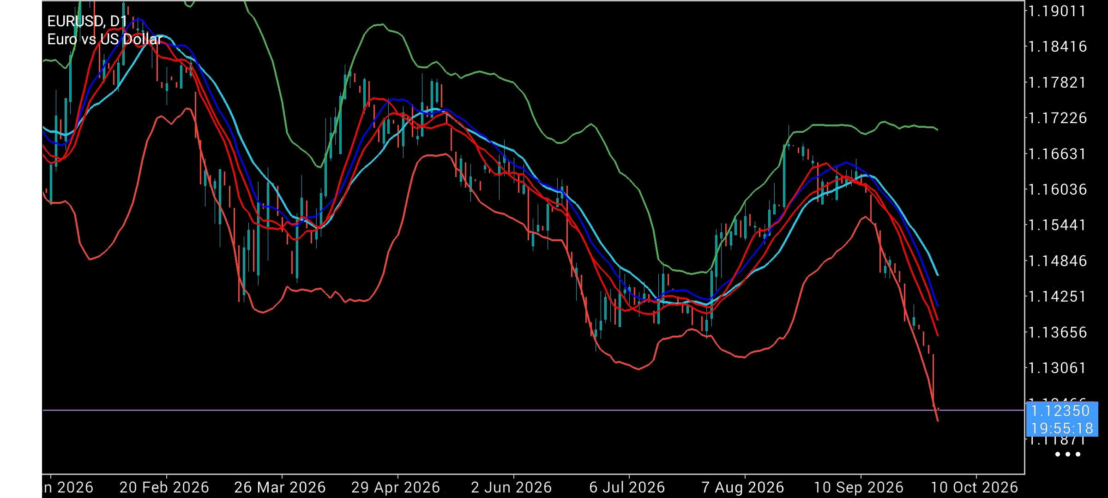Select the current price label 1.12350
This screenshot has height=498, width=1108.
coord(1060,411)
